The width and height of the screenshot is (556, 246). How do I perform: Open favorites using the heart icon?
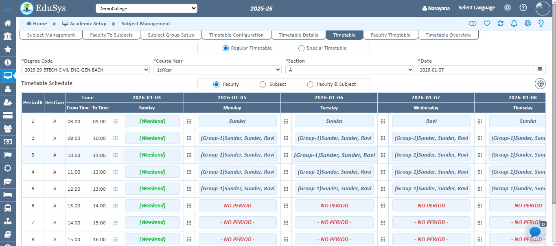pos(487,24)
